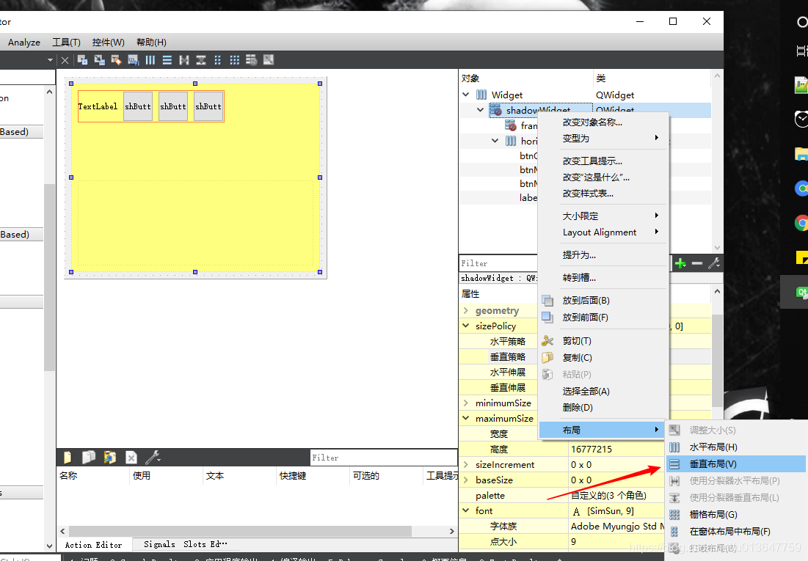Screen dimensions: 808x561
Task: Apply grid layout from the toolbar
Action: click(234, 60)
